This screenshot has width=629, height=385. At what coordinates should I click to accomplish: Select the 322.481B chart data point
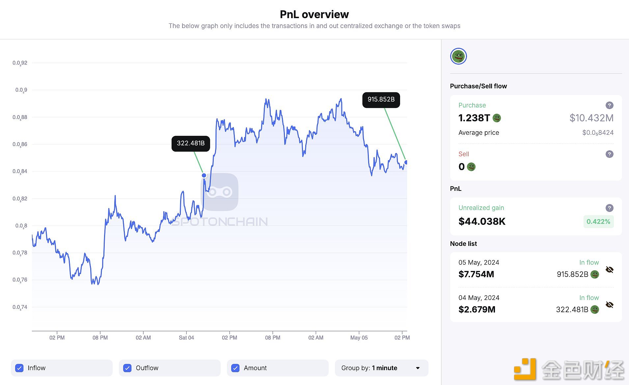(204, 175)
